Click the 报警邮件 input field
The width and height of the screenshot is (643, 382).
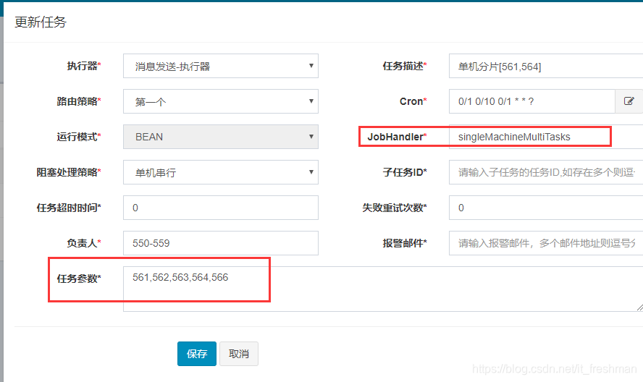point(546,243)
